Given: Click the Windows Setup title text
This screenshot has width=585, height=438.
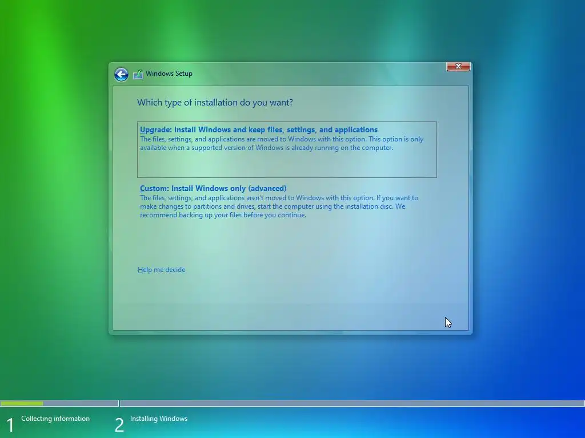Looking at the screenshot, I should (169, 74).
